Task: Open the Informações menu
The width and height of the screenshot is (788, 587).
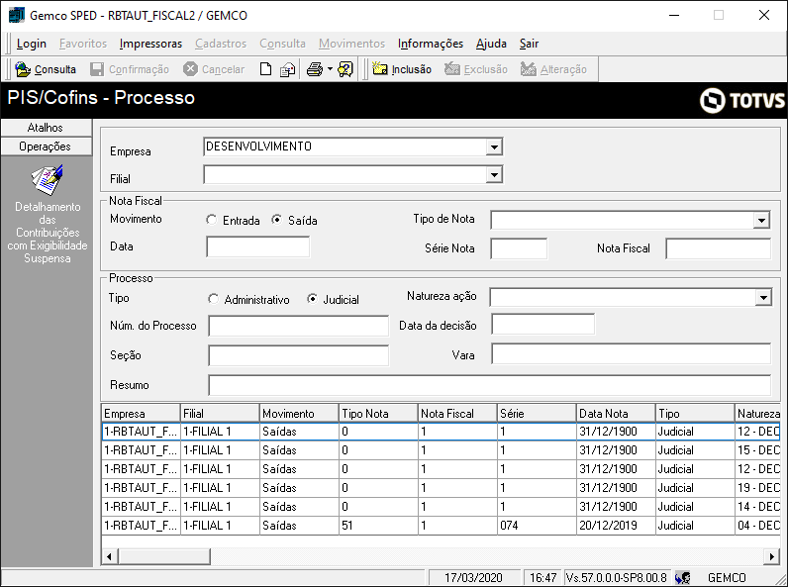Action: [431, 44]
